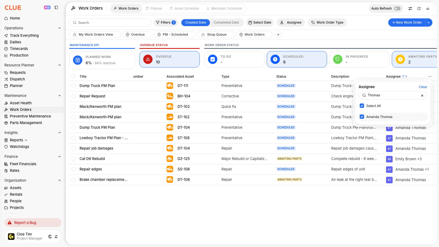Collapse the sidebar panel icon
This screenshot has width=439, height=247.
coord(56,8)
